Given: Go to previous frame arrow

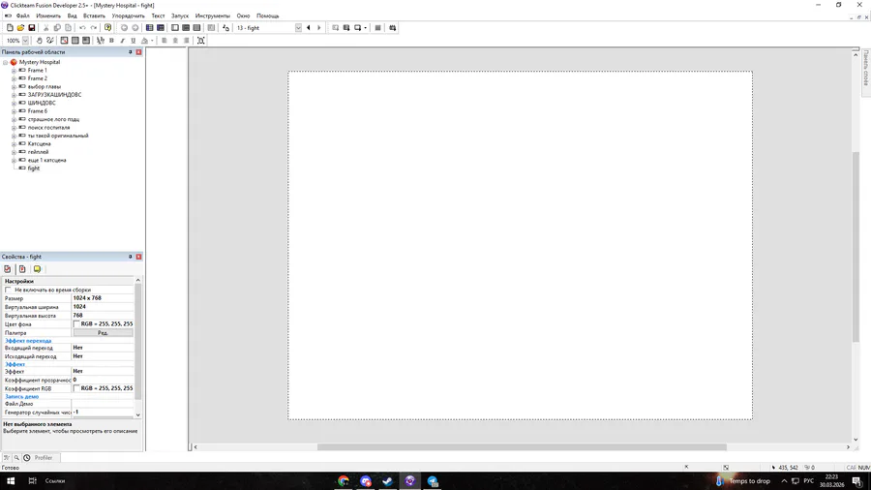Looking at the screenshot, I should pyautogui.click(x=309, y=28).
